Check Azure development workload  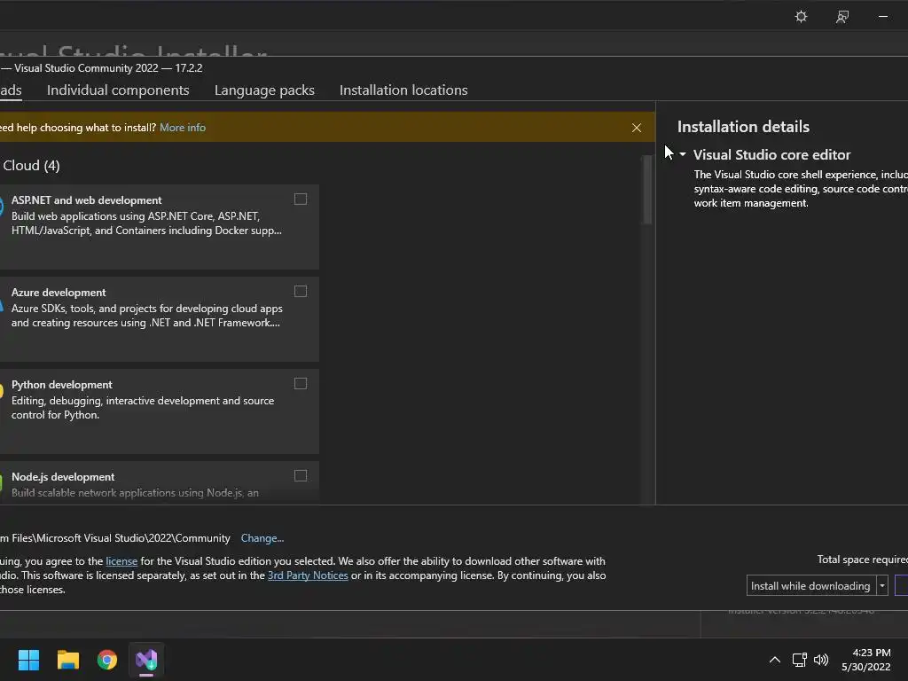coord(301,291)
